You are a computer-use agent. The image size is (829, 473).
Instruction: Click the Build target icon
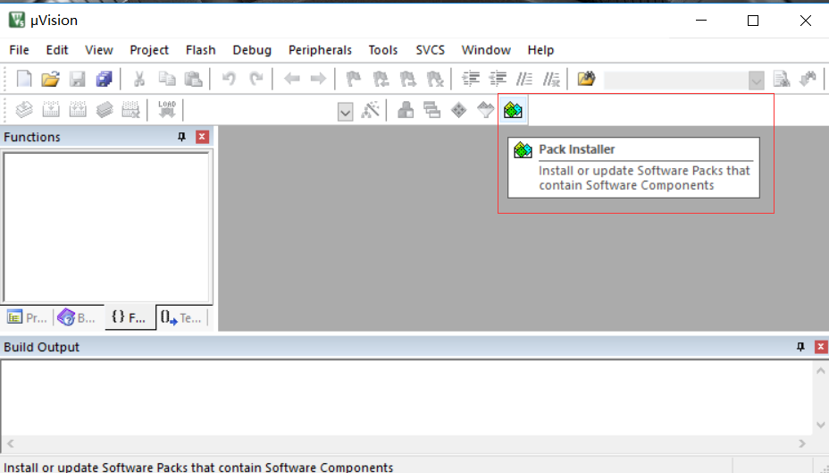point(51,109)
